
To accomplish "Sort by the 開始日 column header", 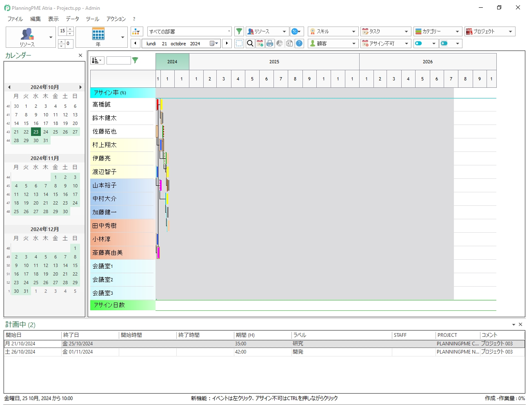I will coord(33,335).
